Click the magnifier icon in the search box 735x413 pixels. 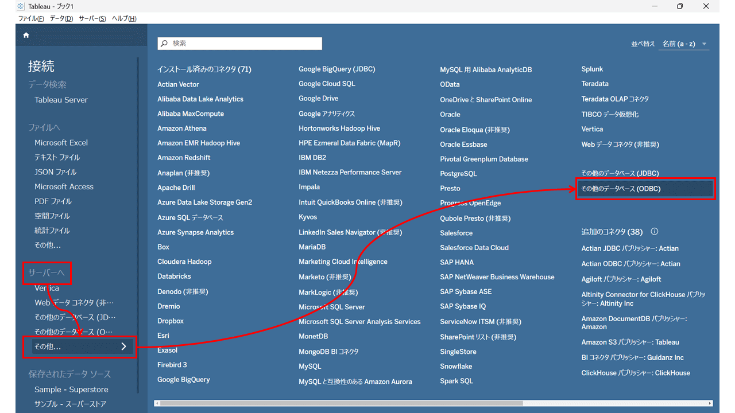(165, 44)
